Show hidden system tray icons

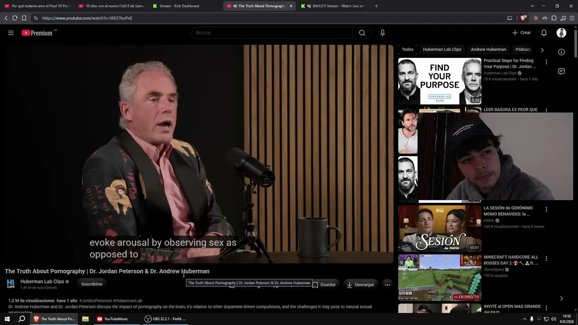point(524,319)
